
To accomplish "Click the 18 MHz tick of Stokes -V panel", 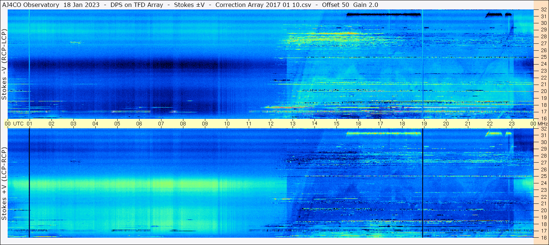I will point(543,105).
